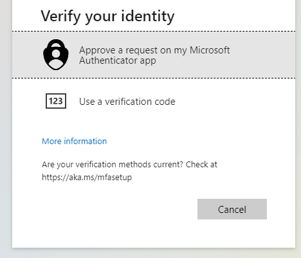The height and width of the screenshot is (258, 301).
Task: Choose Approve a request on Authenticator app
Action: (x=154, y=55)
